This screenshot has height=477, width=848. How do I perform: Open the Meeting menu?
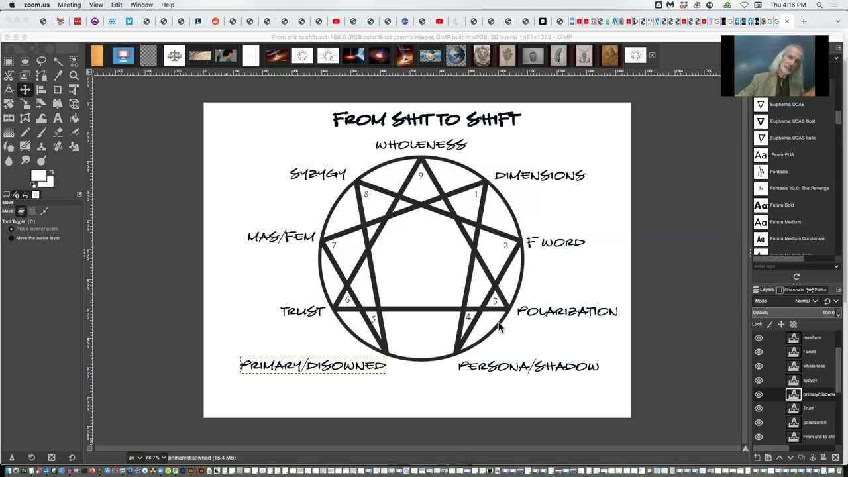(x=69, y=5)
